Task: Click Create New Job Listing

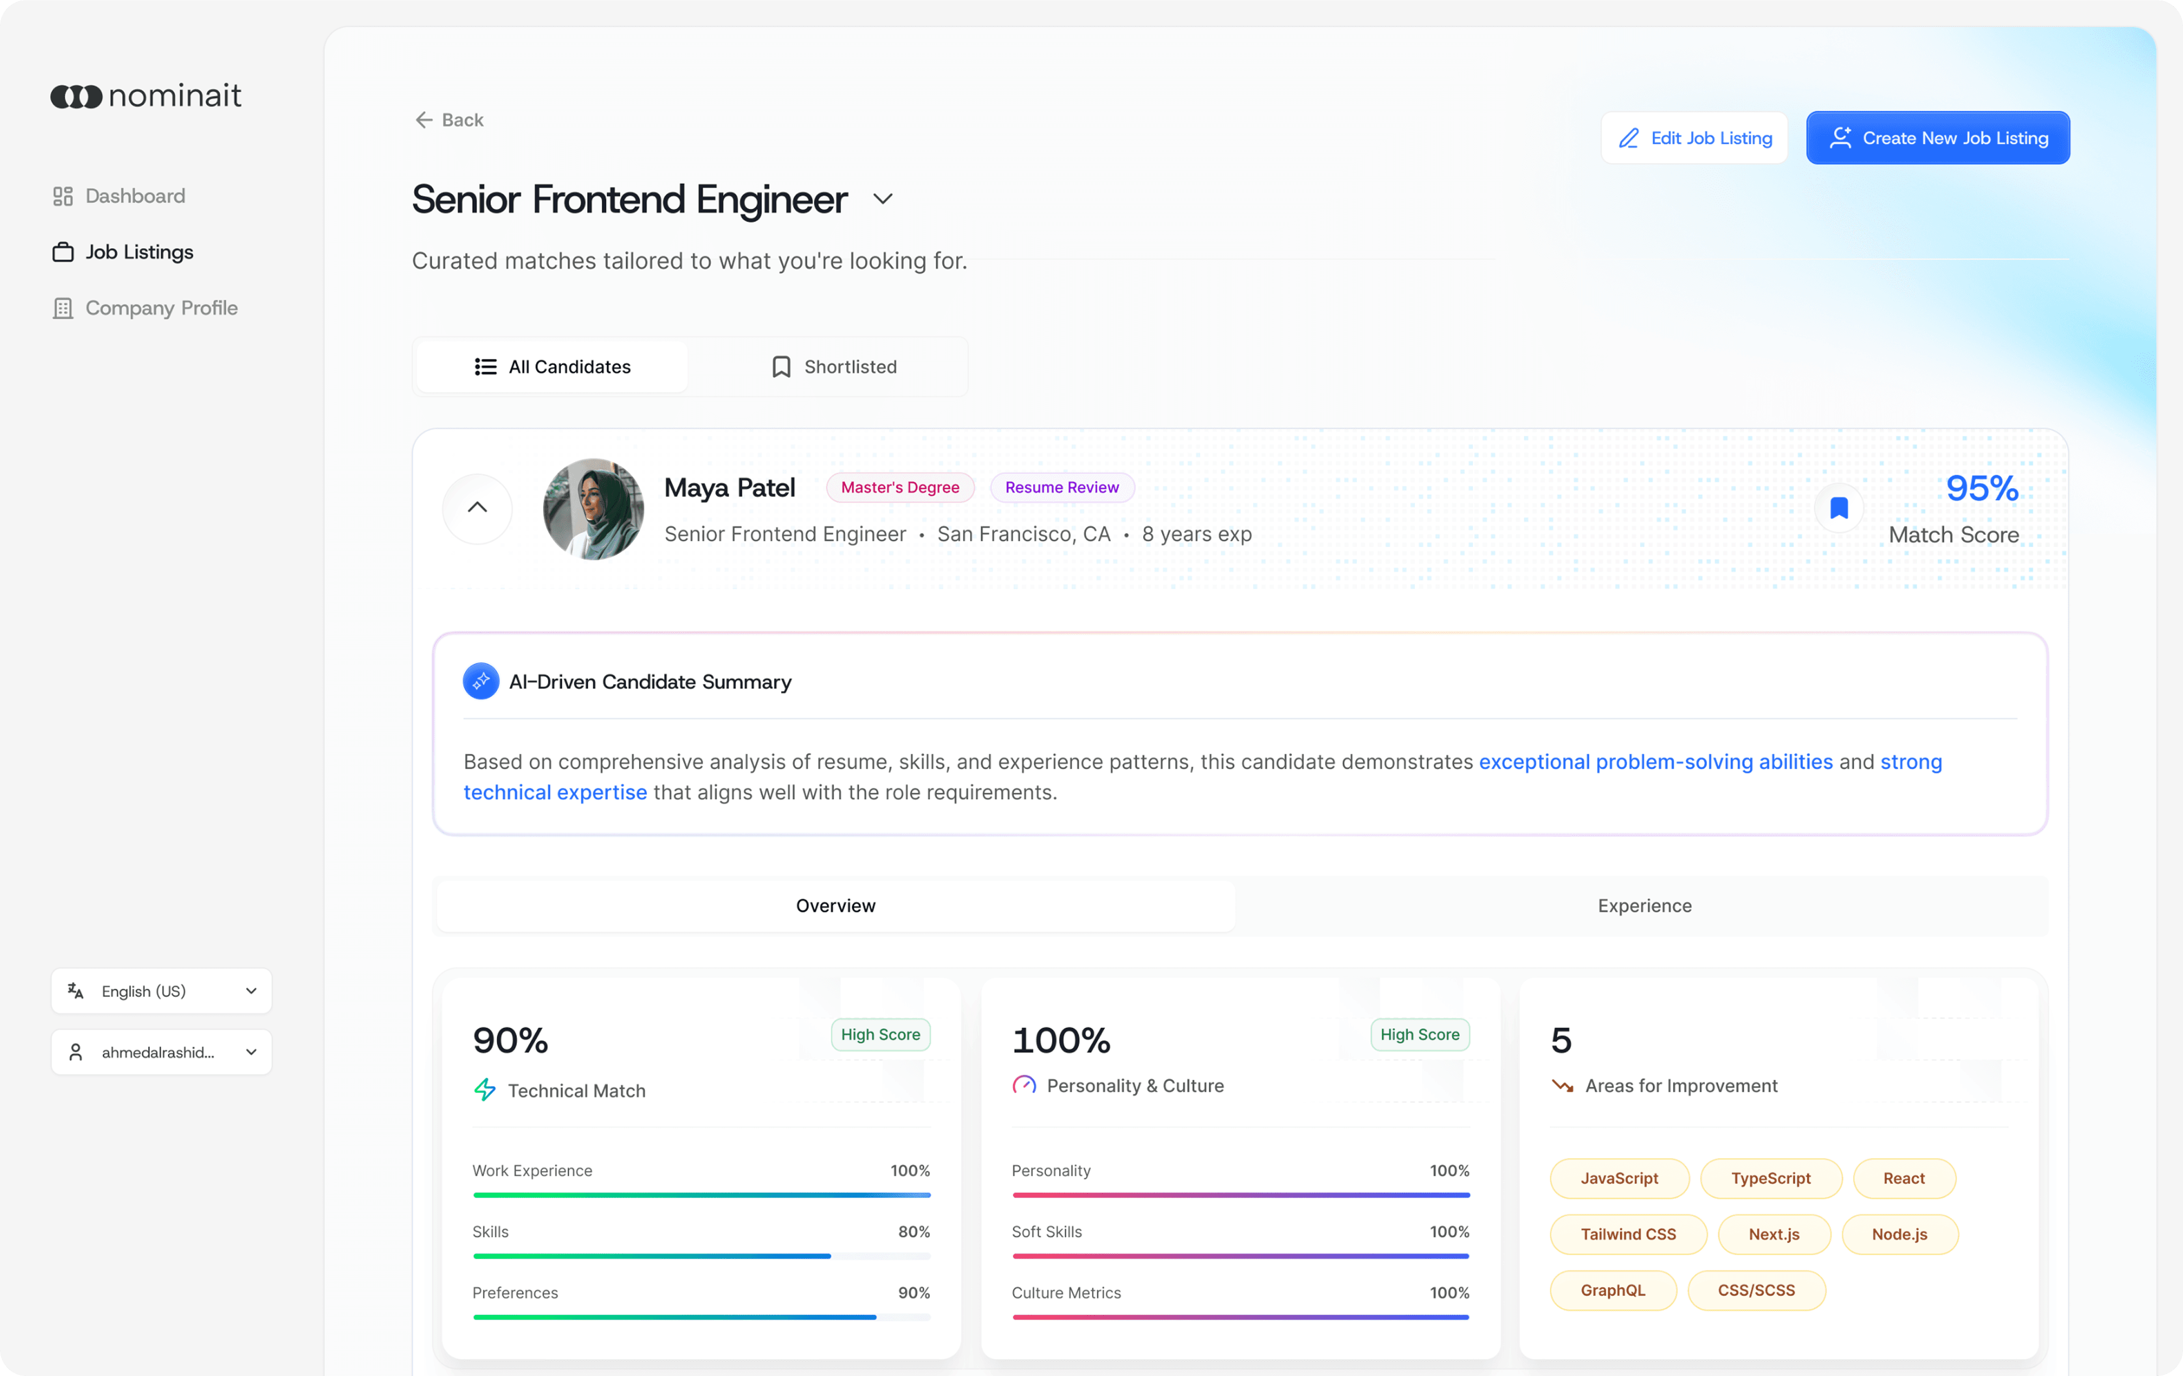Action: (1937, 137)
